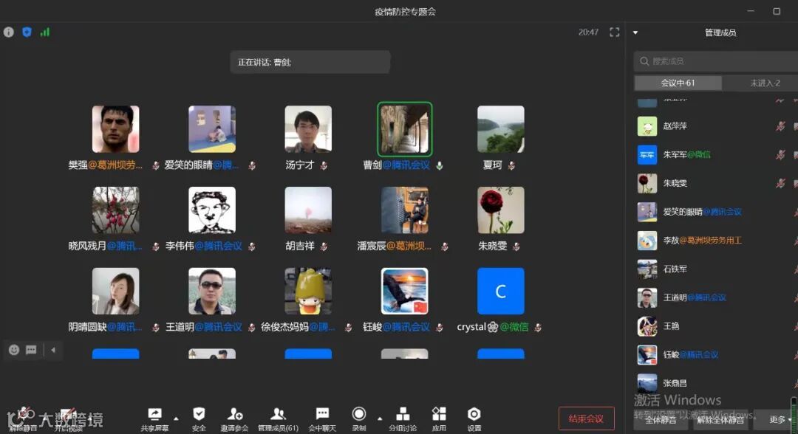The image size is (798, 434).
Task: Open the 设置 settings icon
Action: click(x=474, y=419)
